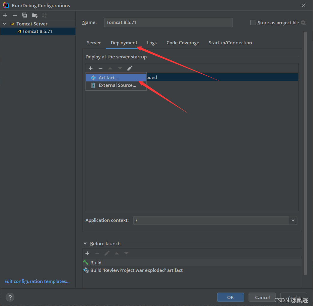Open Edit configuration templates link

[x=37, y=281]
